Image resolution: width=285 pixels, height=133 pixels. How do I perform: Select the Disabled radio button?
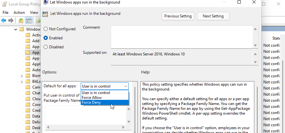click(x=46, y=47)
